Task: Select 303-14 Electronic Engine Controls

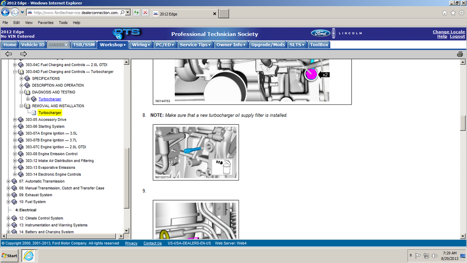Action: (53, 174)
